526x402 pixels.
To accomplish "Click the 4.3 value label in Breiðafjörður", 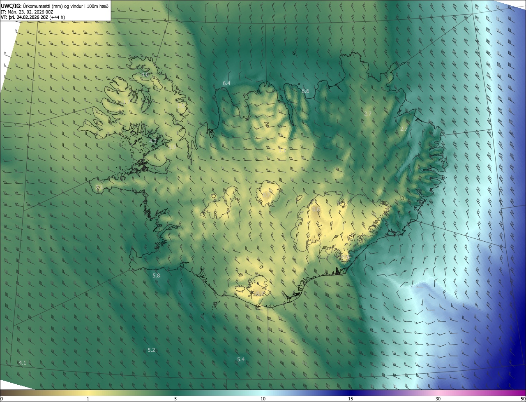I will [x=153, y=141].
